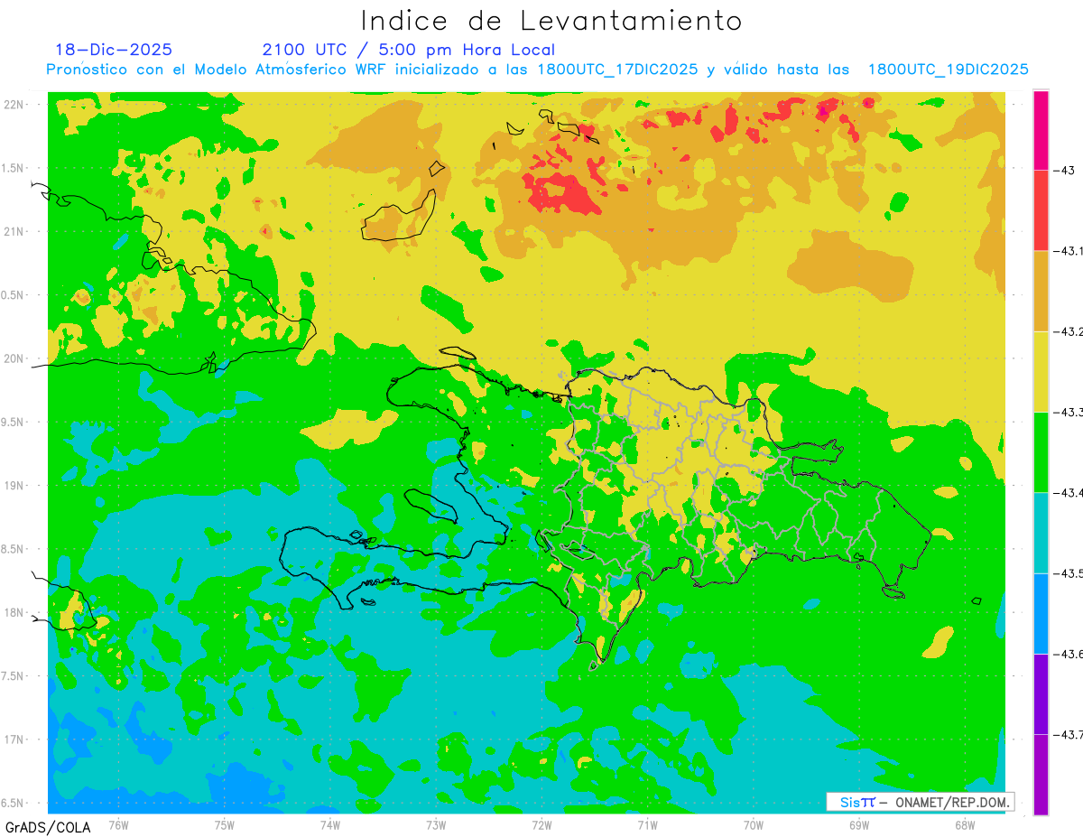Select the '71W' longitude label

tap(647, 824)
